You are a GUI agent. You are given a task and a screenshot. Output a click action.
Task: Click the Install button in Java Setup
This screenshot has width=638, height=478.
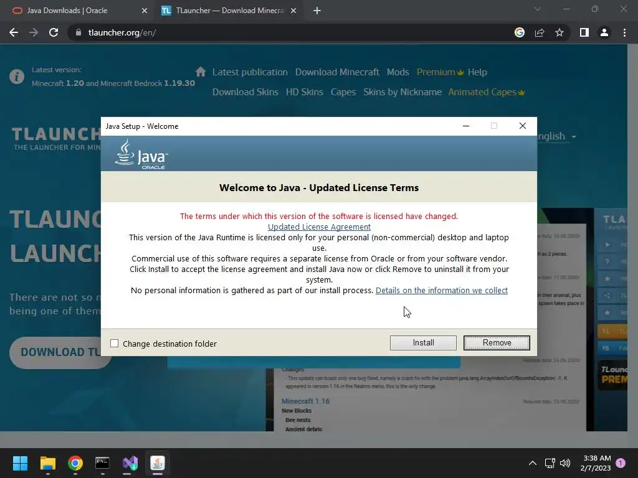[x=423, y=343]
